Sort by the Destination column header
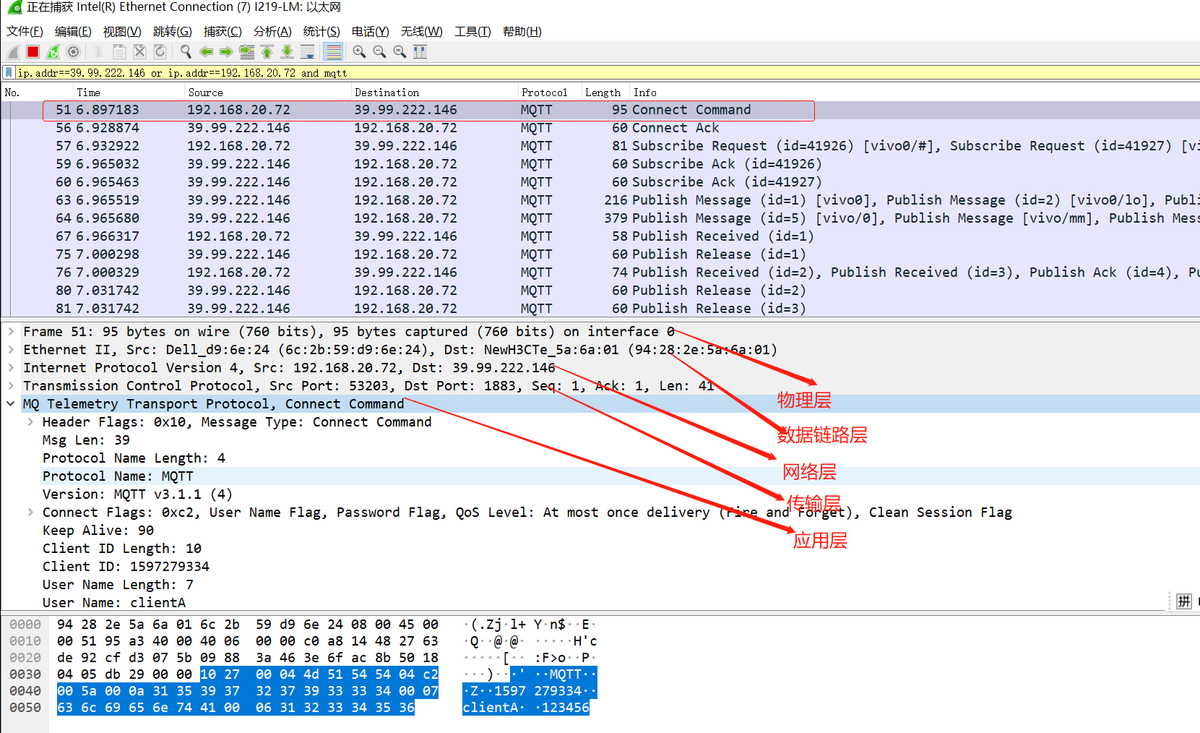 pos(435,93)
